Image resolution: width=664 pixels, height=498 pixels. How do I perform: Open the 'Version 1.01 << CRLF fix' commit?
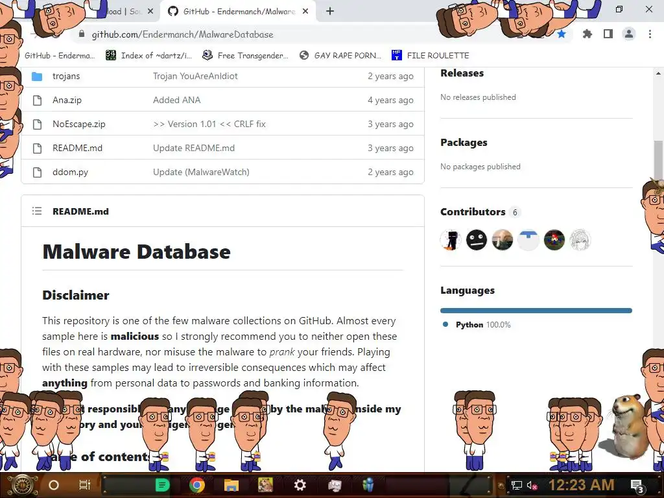coord(209,124)
